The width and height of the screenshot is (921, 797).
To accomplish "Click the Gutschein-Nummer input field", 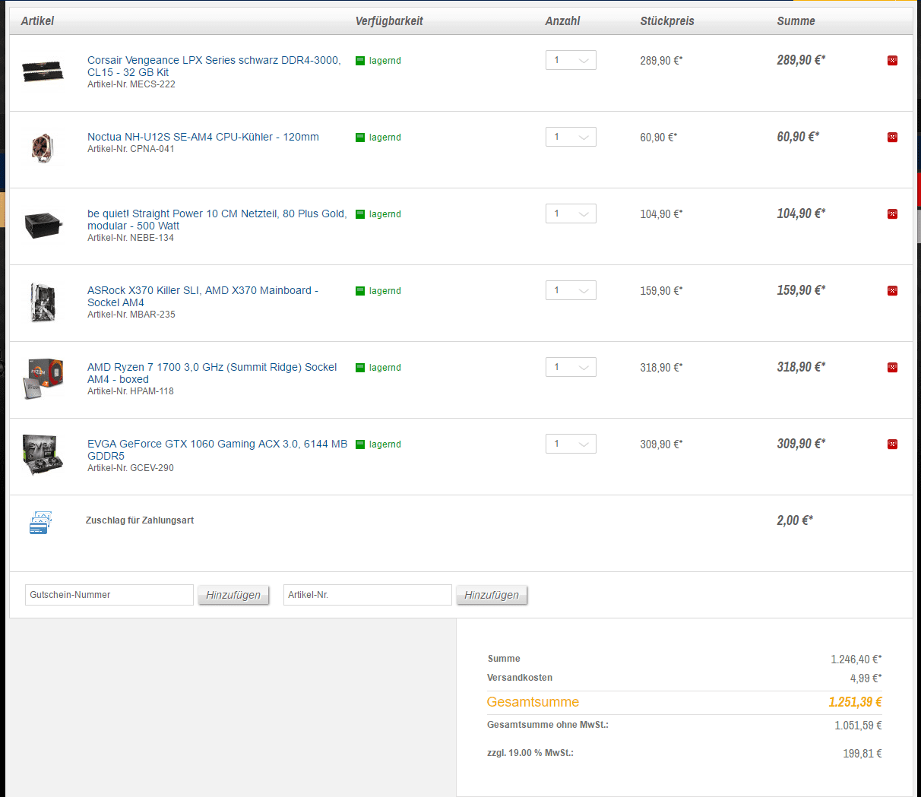I will (109, 595).
